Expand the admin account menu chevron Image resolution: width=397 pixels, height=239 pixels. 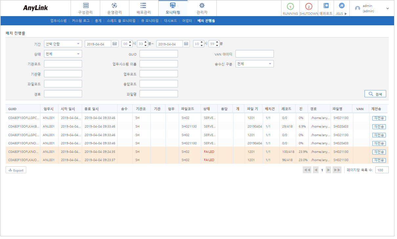click(387, 8)
